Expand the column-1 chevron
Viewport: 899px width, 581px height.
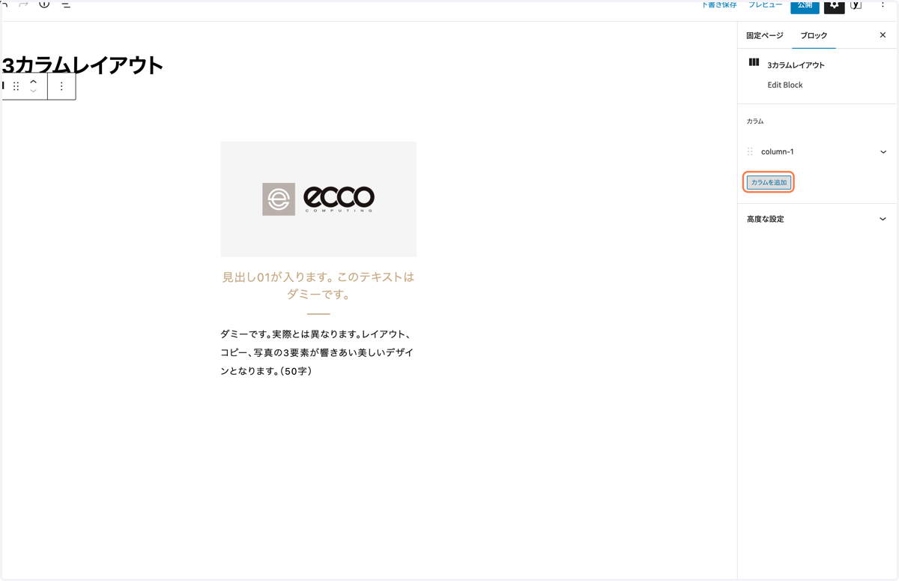[x=883, y=152]
